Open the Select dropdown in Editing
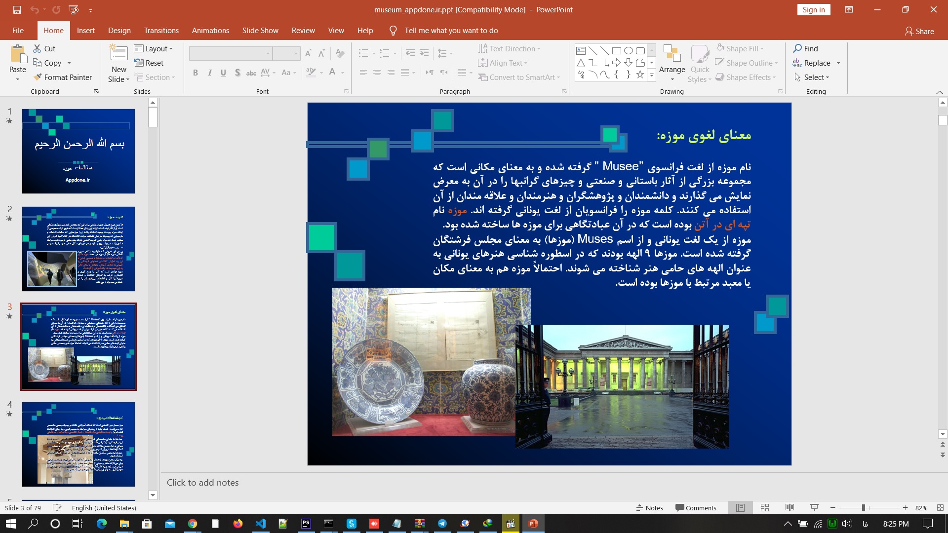The image size is (948, 533). tap(812, 77)
